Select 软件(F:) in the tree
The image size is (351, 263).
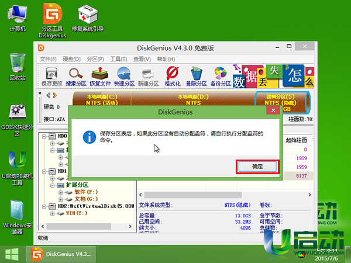point(86,192)
